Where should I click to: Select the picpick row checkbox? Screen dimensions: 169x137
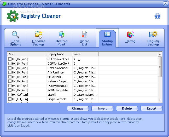click(10, 94)
